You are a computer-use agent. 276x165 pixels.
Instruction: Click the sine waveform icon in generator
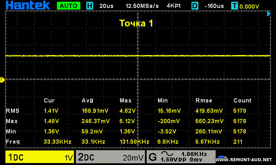tap(167, 154)
